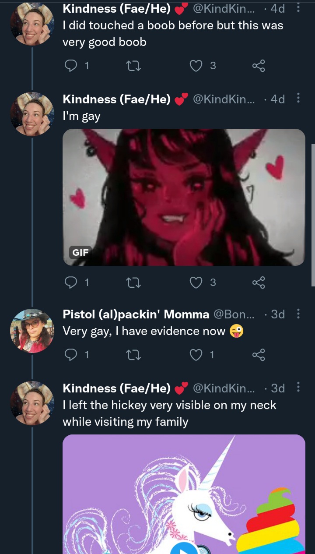This screenshot has width=315, height=554.
Task: Open Pistol (al)packin' Momma profile name
Action: click(136, 314)
